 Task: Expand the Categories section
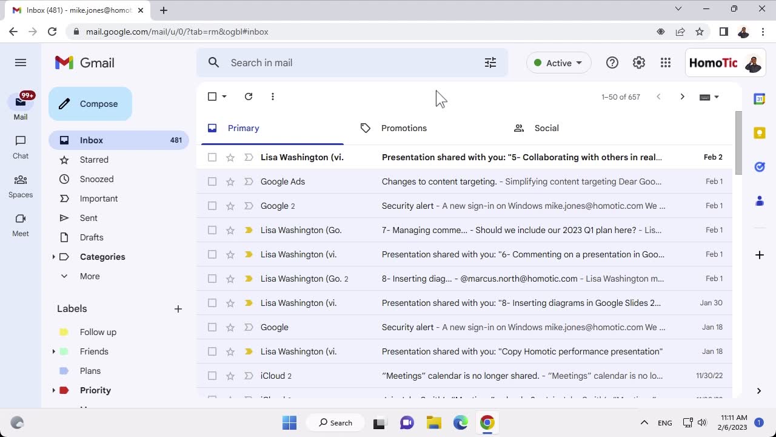[54, 257]
